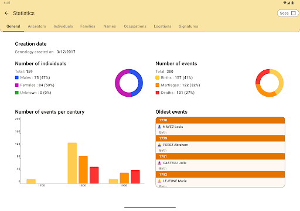Toggle the Sosa checkbox
Screen dimensions: 300x211
click(294, 13)
